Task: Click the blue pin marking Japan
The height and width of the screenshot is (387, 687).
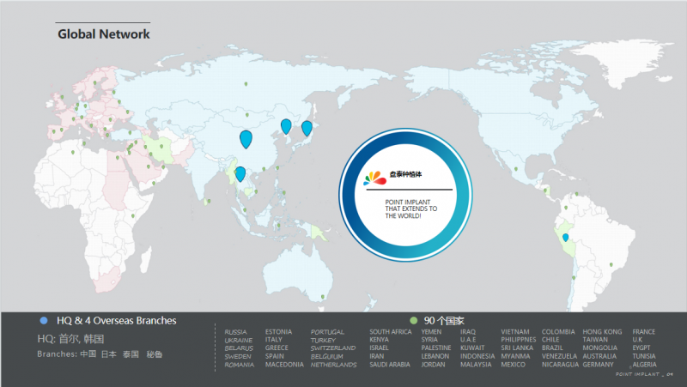Action: coord(307,129)
